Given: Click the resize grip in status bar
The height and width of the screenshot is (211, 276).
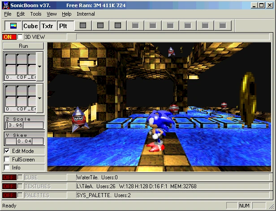Looking at the screenshot, I should [x=271, y=206].
